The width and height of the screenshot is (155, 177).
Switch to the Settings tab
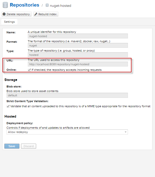pyautogui.click(x=9, y=22)
